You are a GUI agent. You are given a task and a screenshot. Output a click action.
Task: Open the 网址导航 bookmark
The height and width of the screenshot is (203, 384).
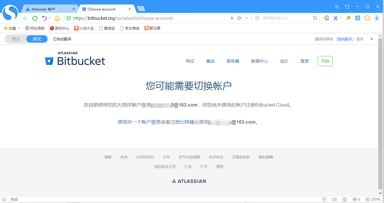(x=35, y=28)
